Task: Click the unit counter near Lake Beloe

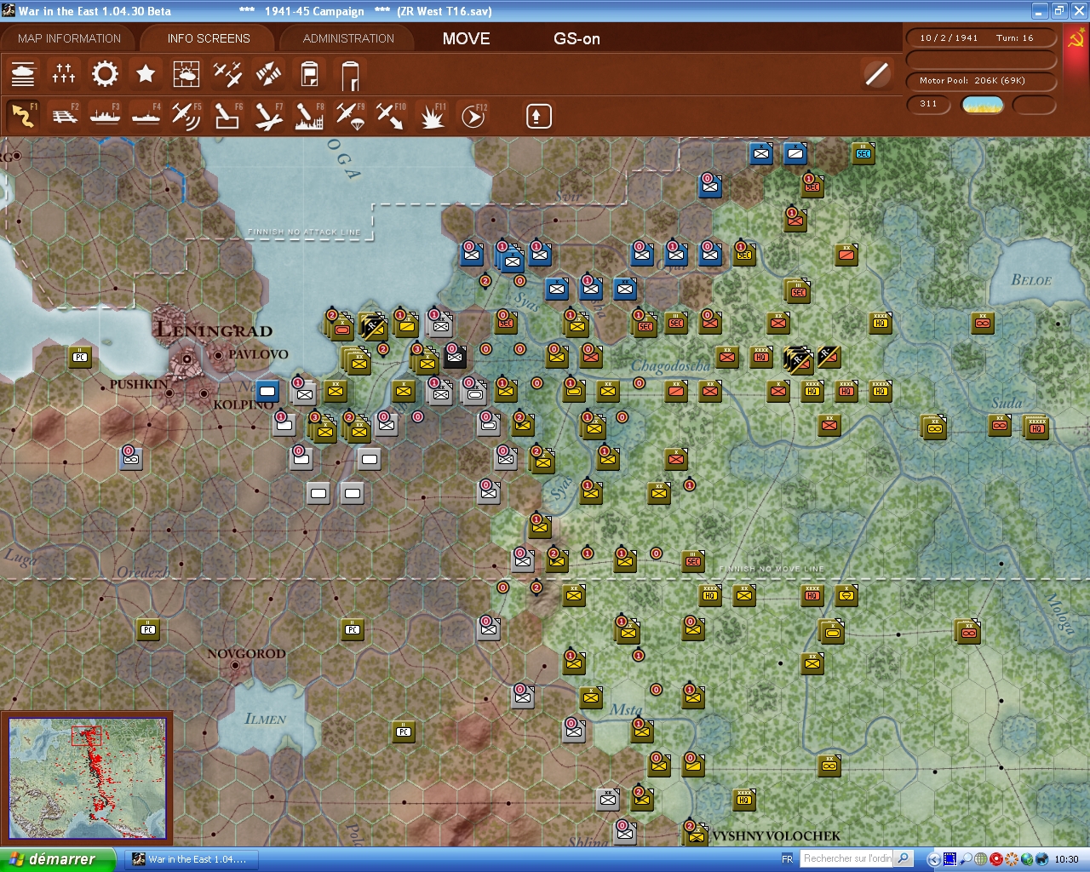Action: 983,323
